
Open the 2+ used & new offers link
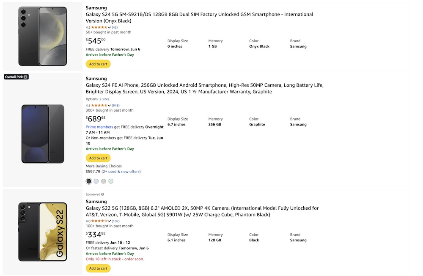(x=121, y=172)
